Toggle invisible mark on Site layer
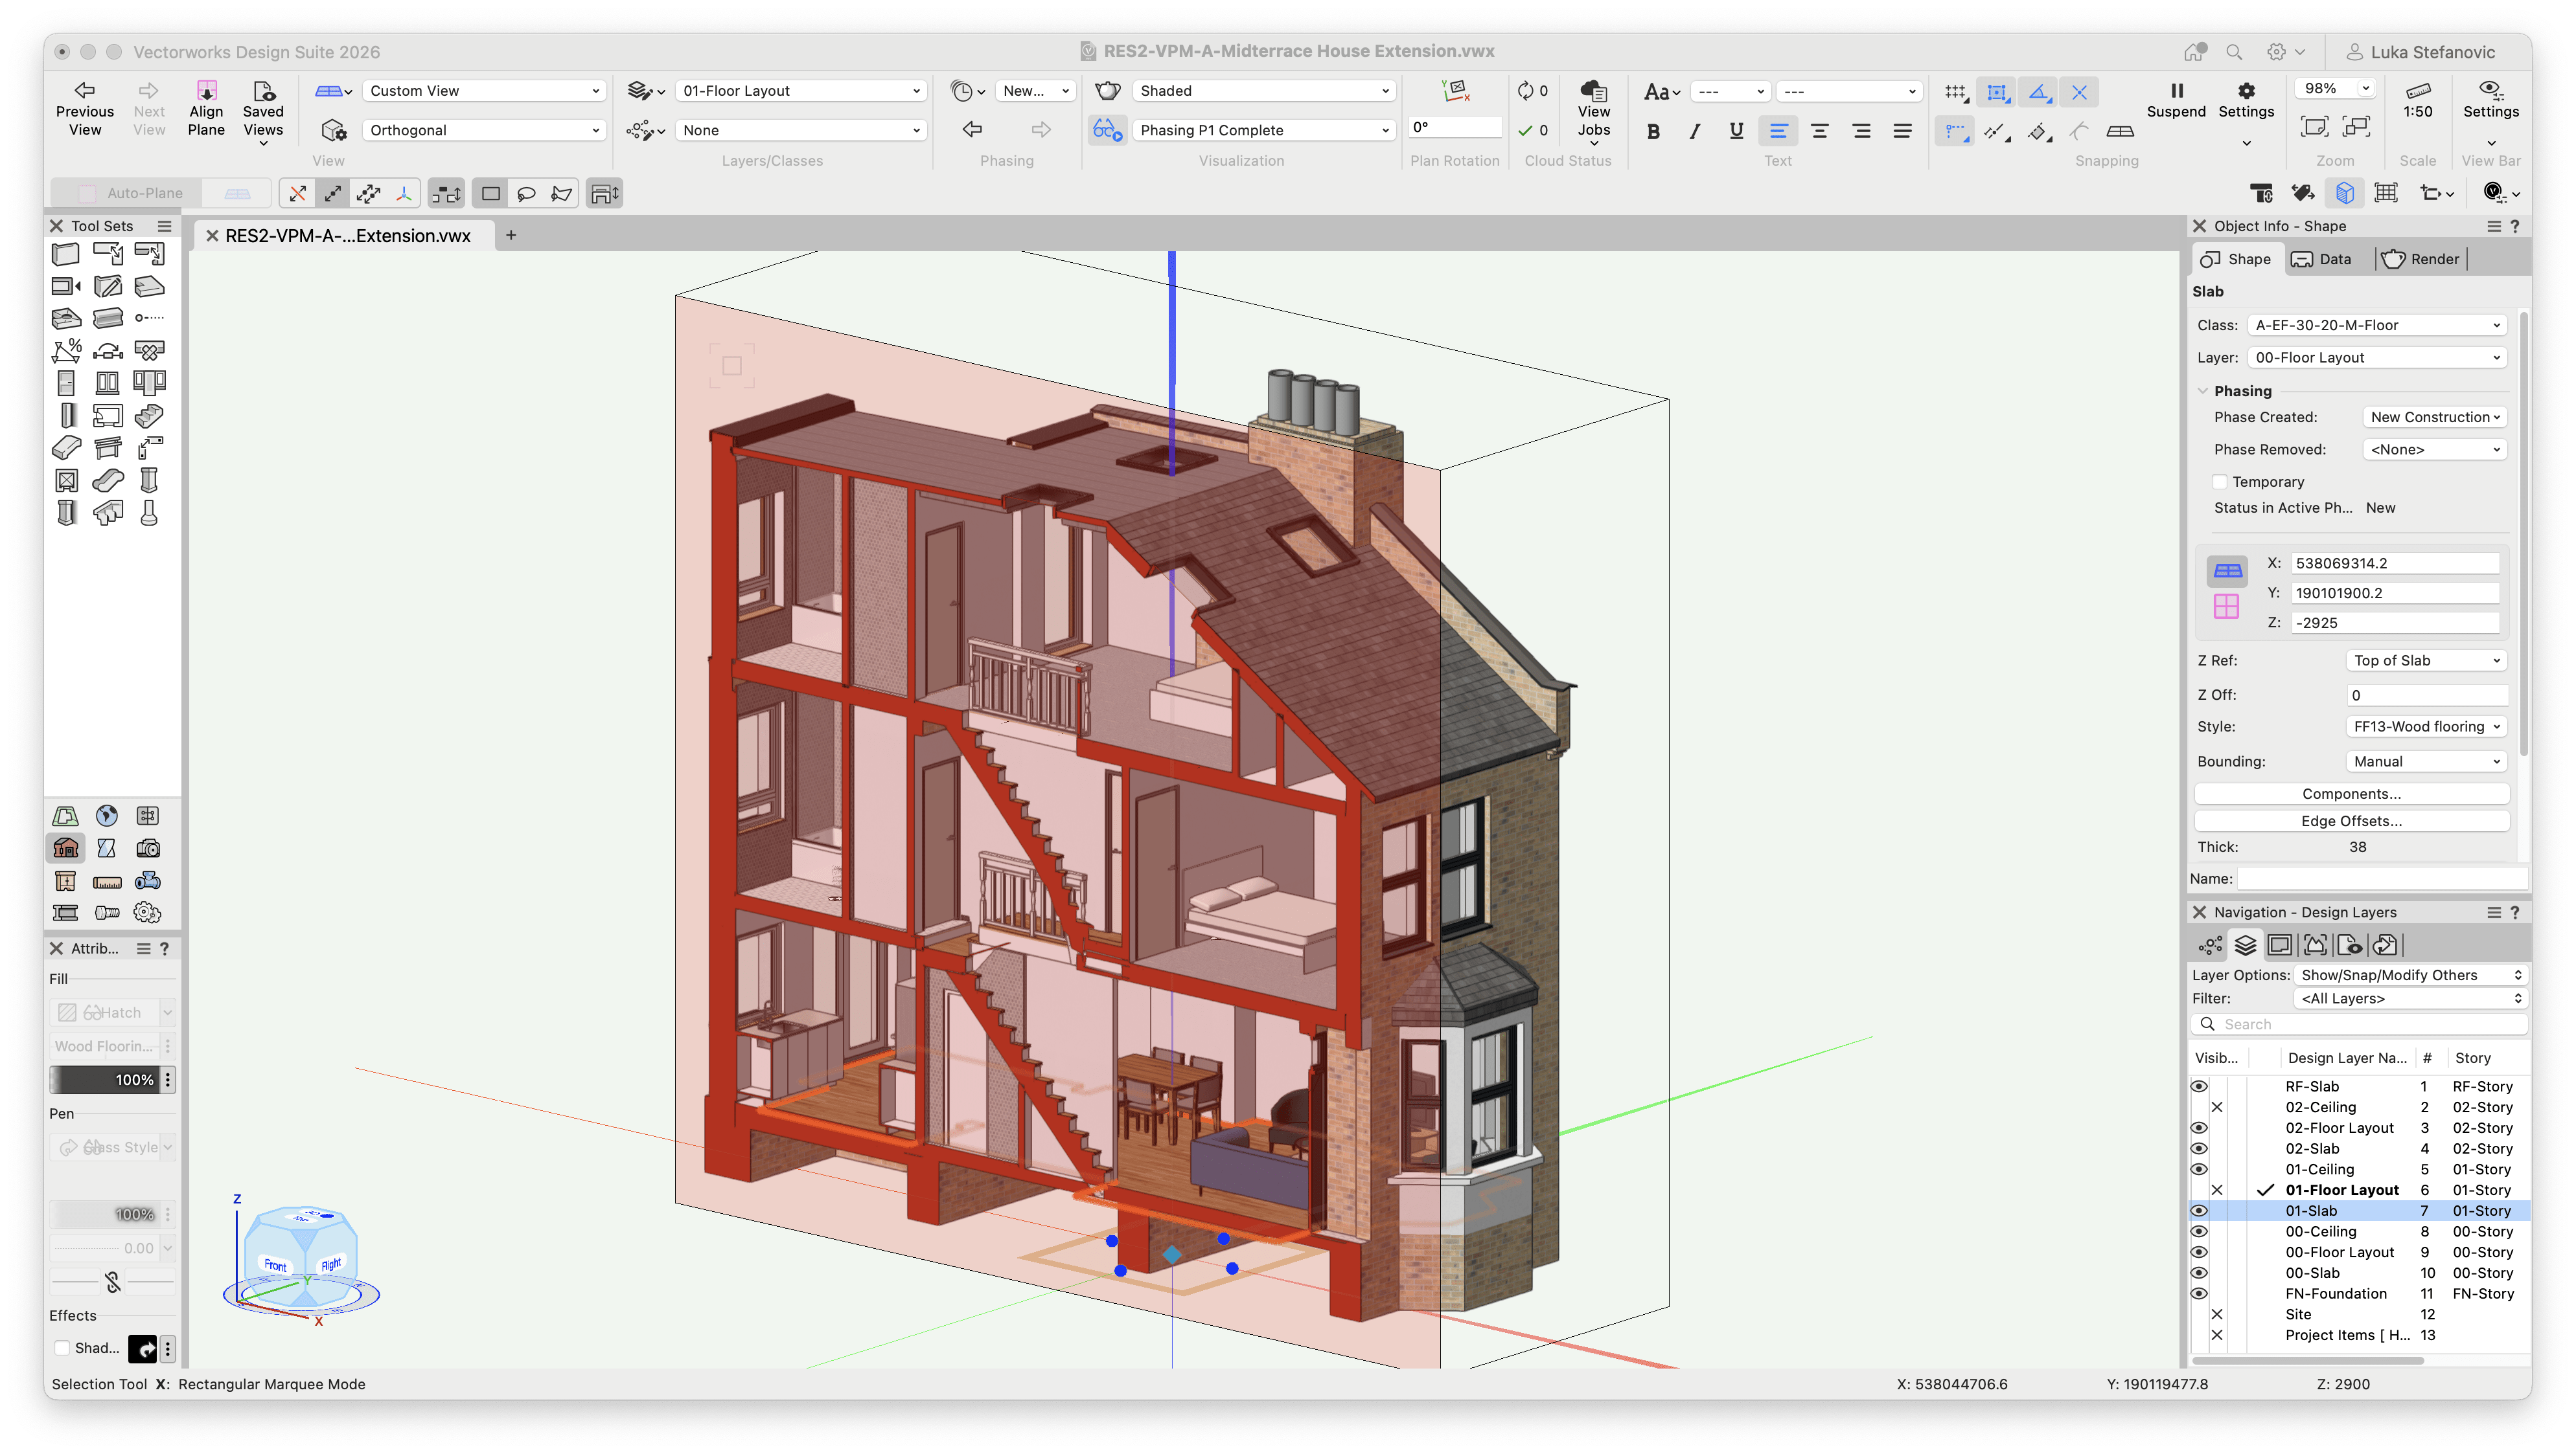The image size is (2576, 1454). pyautogui.click(x=2217, y=1314)
